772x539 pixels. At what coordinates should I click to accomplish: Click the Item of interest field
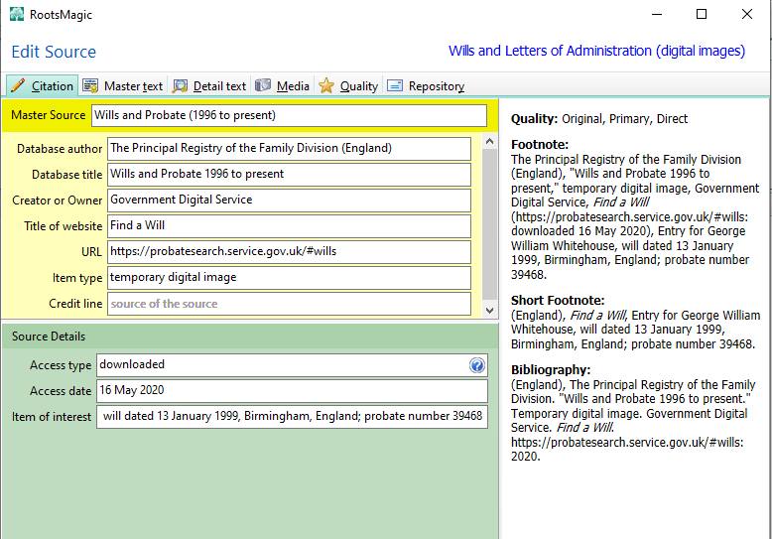click(x=292, y=416)
